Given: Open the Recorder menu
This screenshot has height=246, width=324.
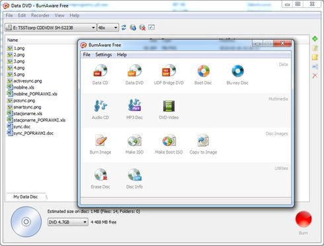Looking at the screenshot, I should coord(40,15).
